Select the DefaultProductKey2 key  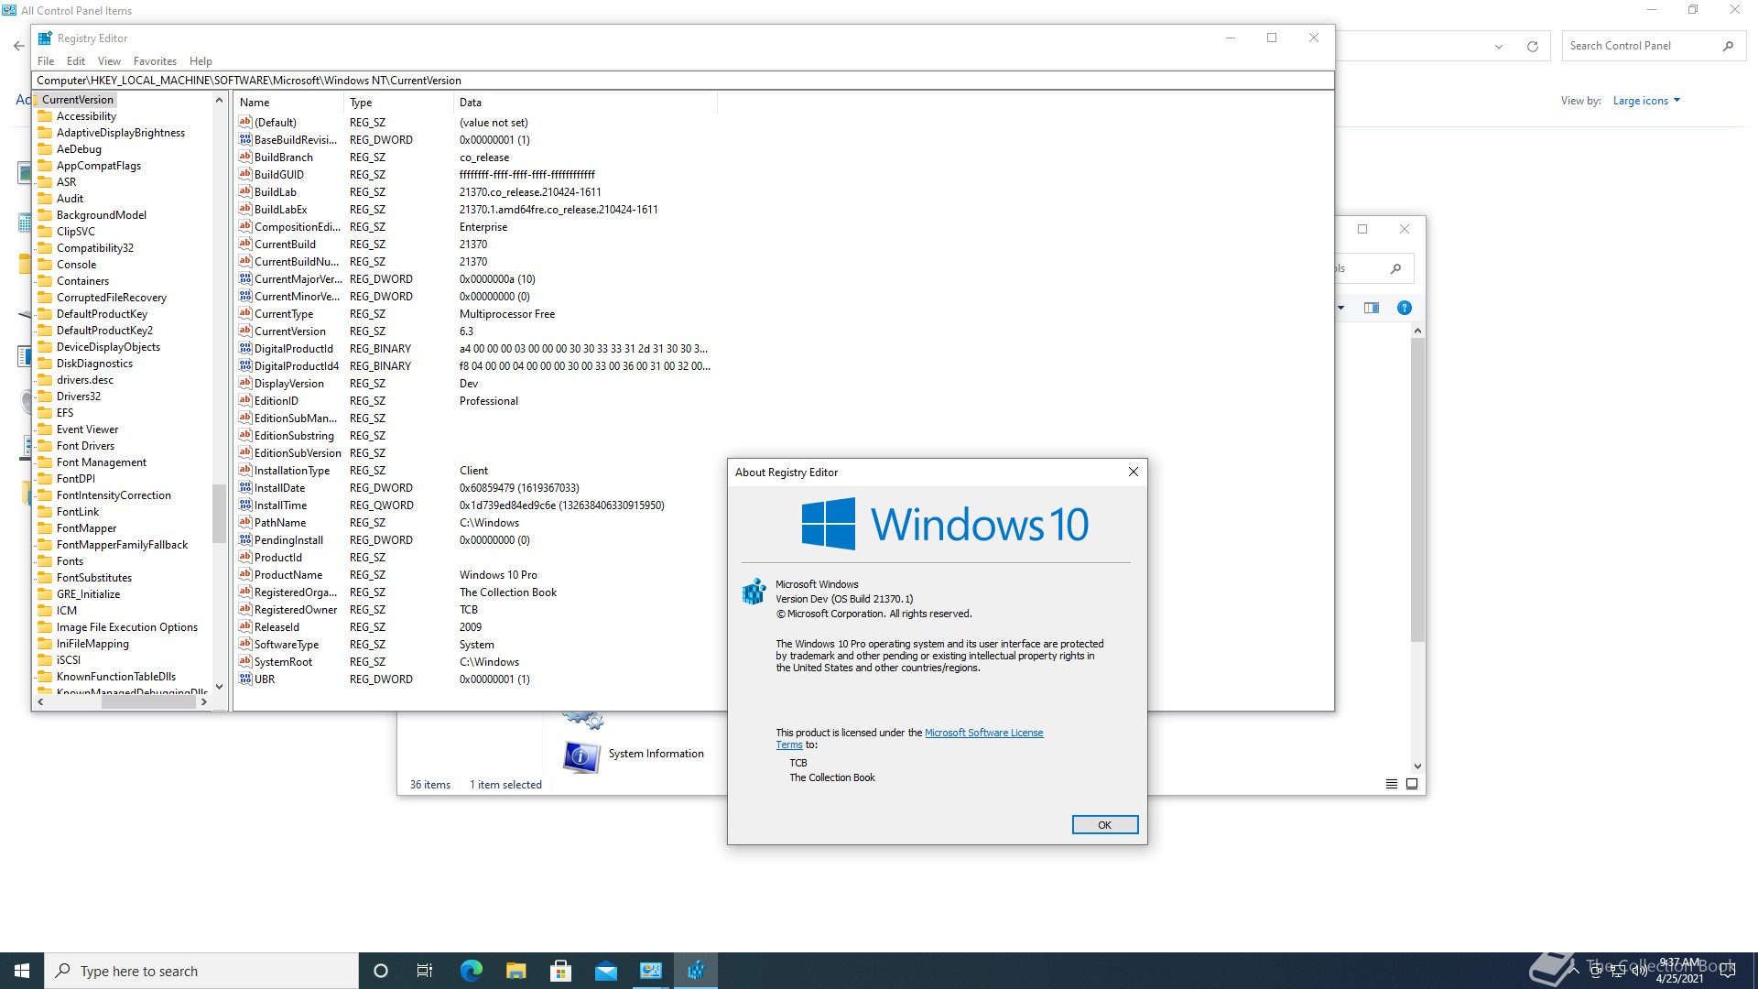click(104, 331)
